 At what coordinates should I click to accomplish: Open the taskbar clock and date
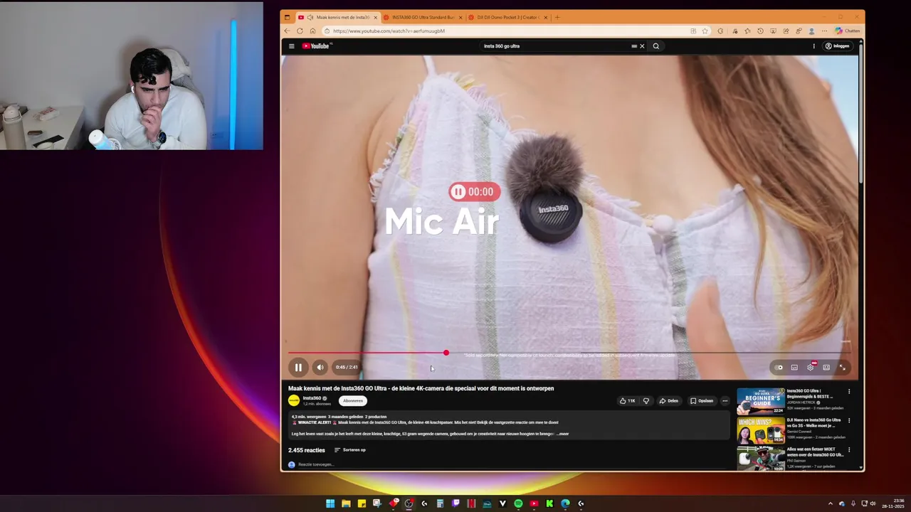click(894, 503)
